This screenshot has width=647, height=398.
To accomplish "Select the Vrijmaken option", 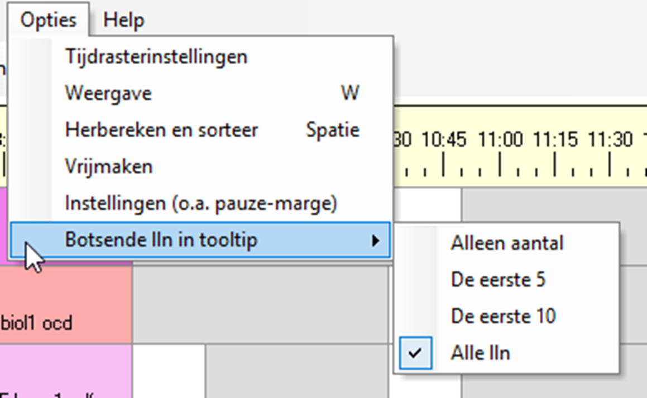I will point(109,166).
